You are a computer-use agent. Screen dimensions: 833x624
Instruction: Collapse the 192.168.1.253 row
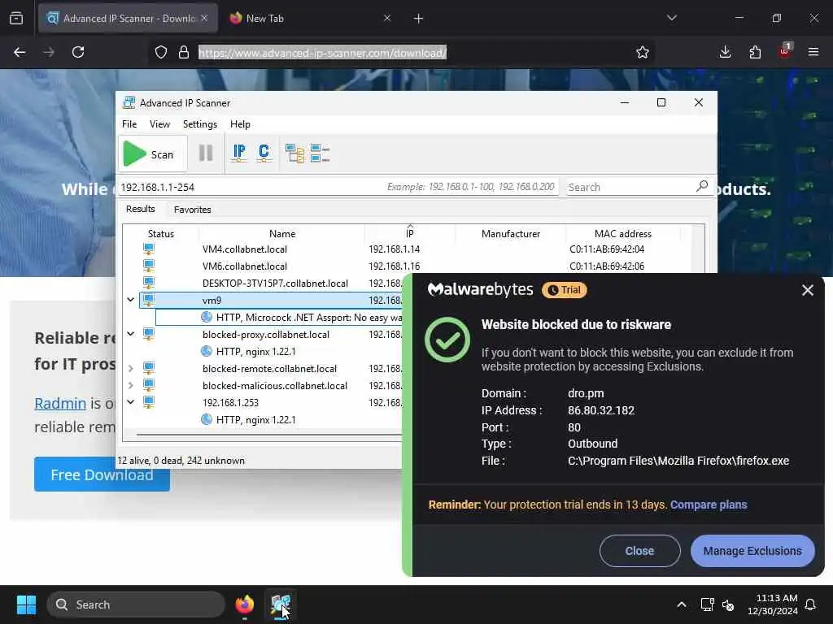(x=131, y=401)
